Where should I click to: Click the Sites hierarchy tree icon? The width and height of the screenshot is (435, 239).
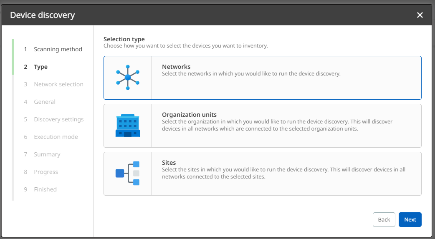(128, 174)
